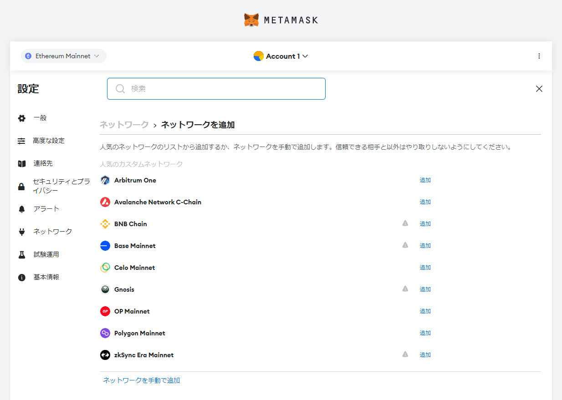
Task: Add the Base Mainnet network
Action: (x=425, y=246)
